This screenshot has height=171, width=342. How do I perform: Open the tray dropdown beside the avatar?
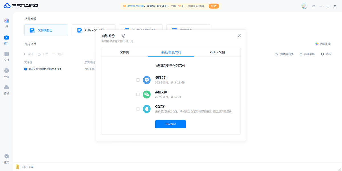[x=314, y=6]
